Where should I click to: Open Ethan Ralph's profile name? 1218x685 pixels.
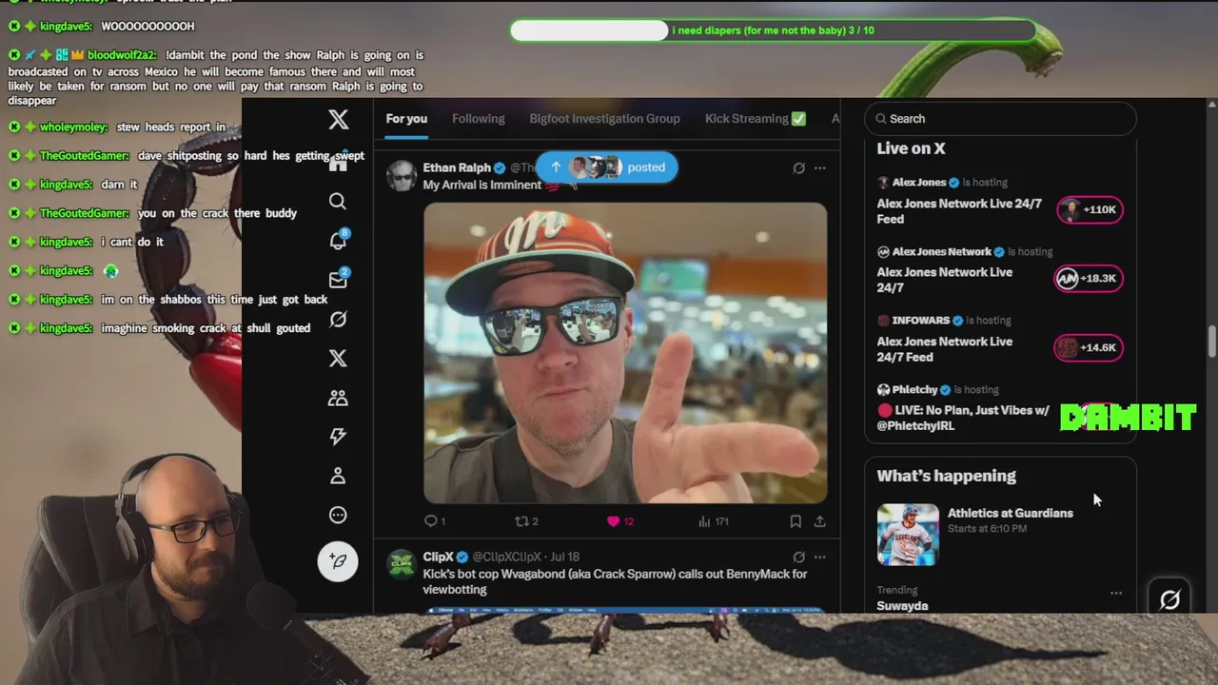click(457, 167)
